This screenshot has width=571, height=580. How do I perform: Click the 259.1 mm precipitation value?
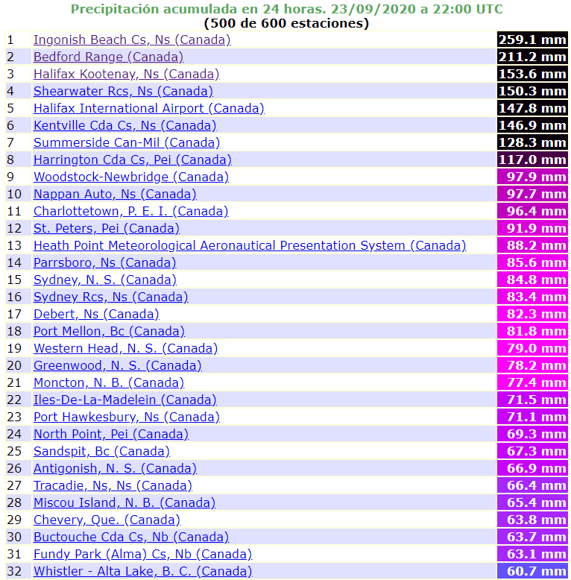[x=532, y=40]
